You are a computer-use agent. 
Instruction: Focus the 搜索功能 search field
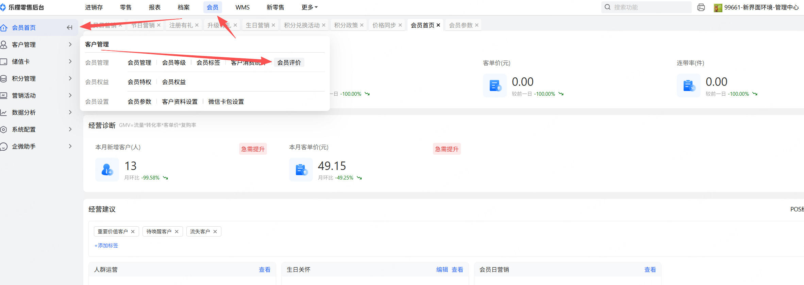point(646,7)
